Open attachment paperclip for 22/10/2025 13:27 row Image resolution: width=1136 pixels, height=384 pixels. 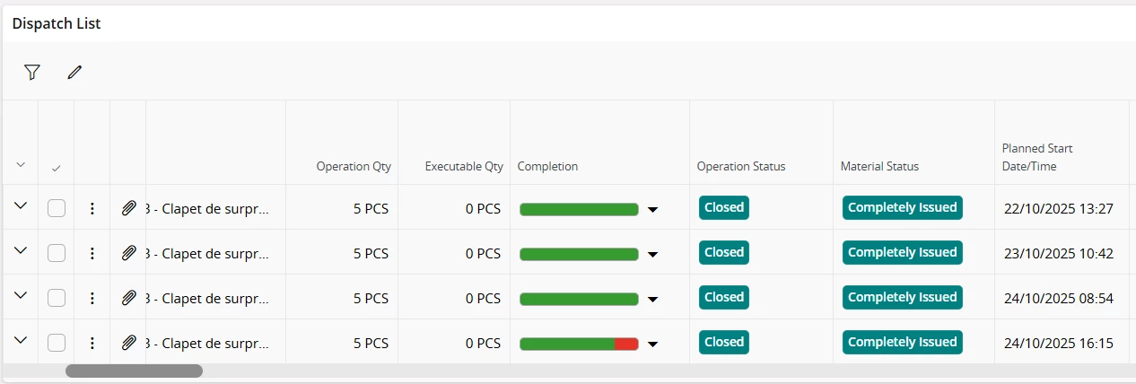coord(128,208)
